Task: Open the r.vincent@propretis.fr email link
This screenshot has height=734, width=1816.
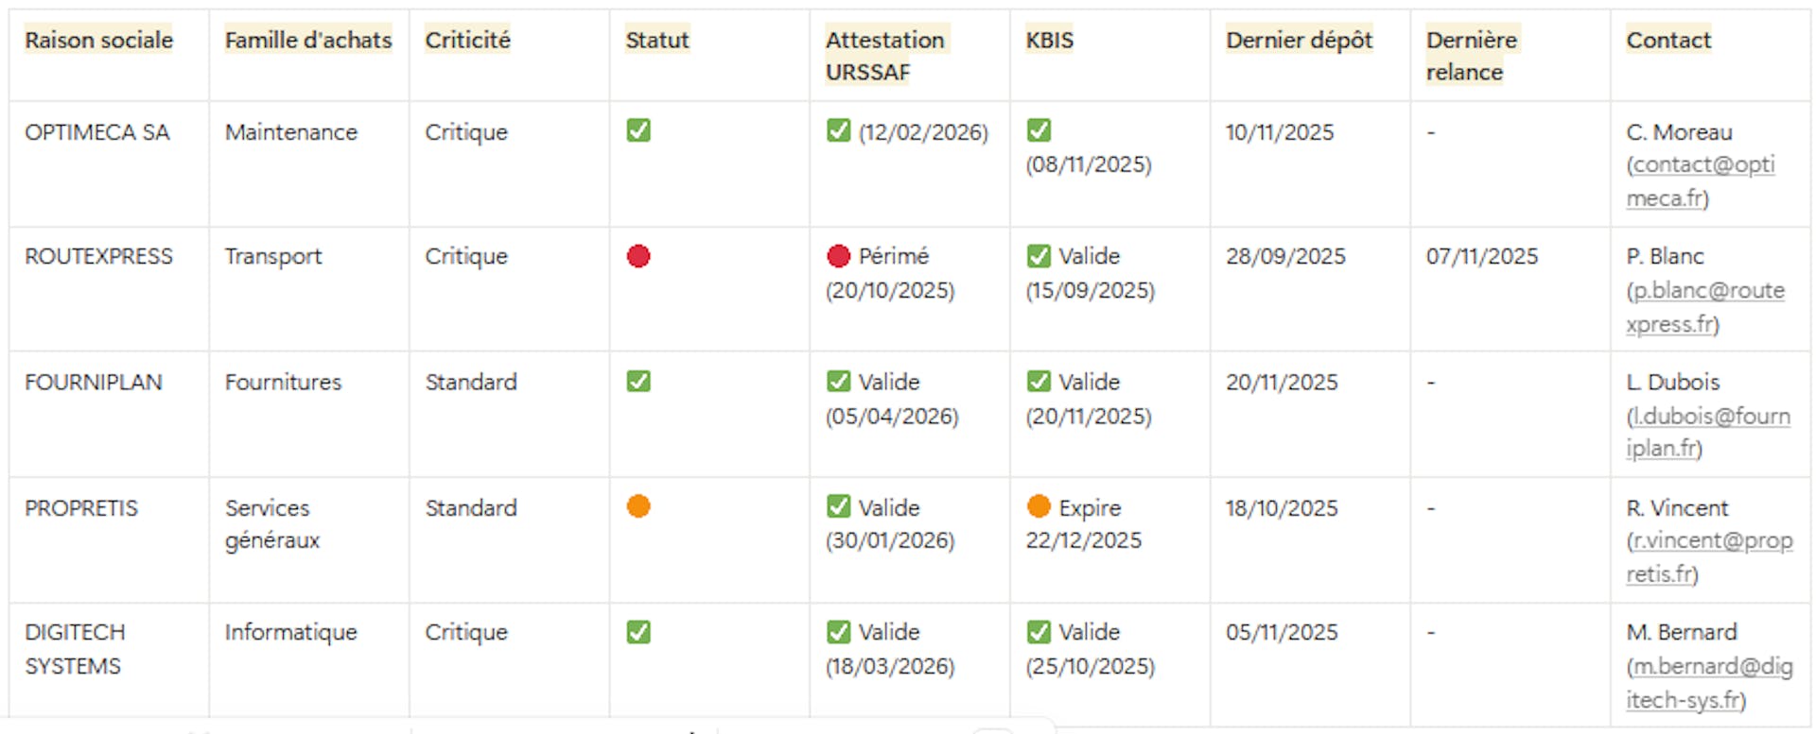Action: pos(1712,541)
